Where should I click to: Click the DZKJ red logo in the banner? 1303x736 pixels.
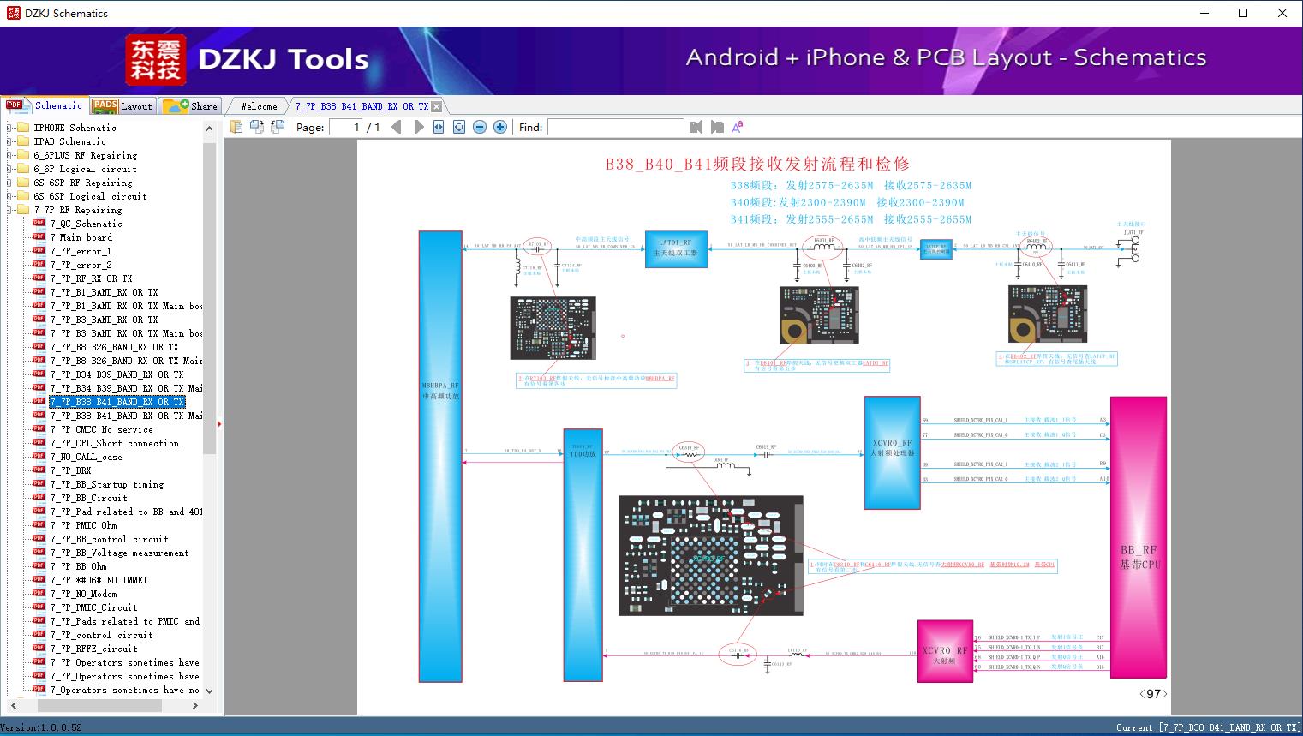pos(155,59)
